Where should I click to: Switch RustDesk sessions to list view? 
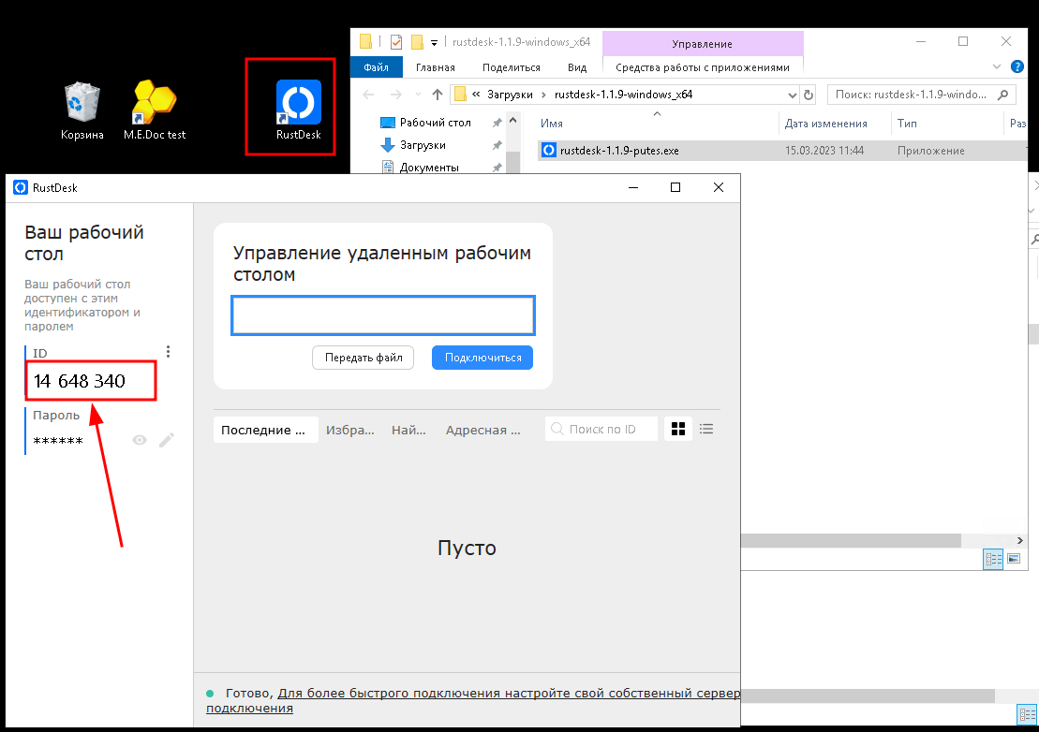(706, 429)
